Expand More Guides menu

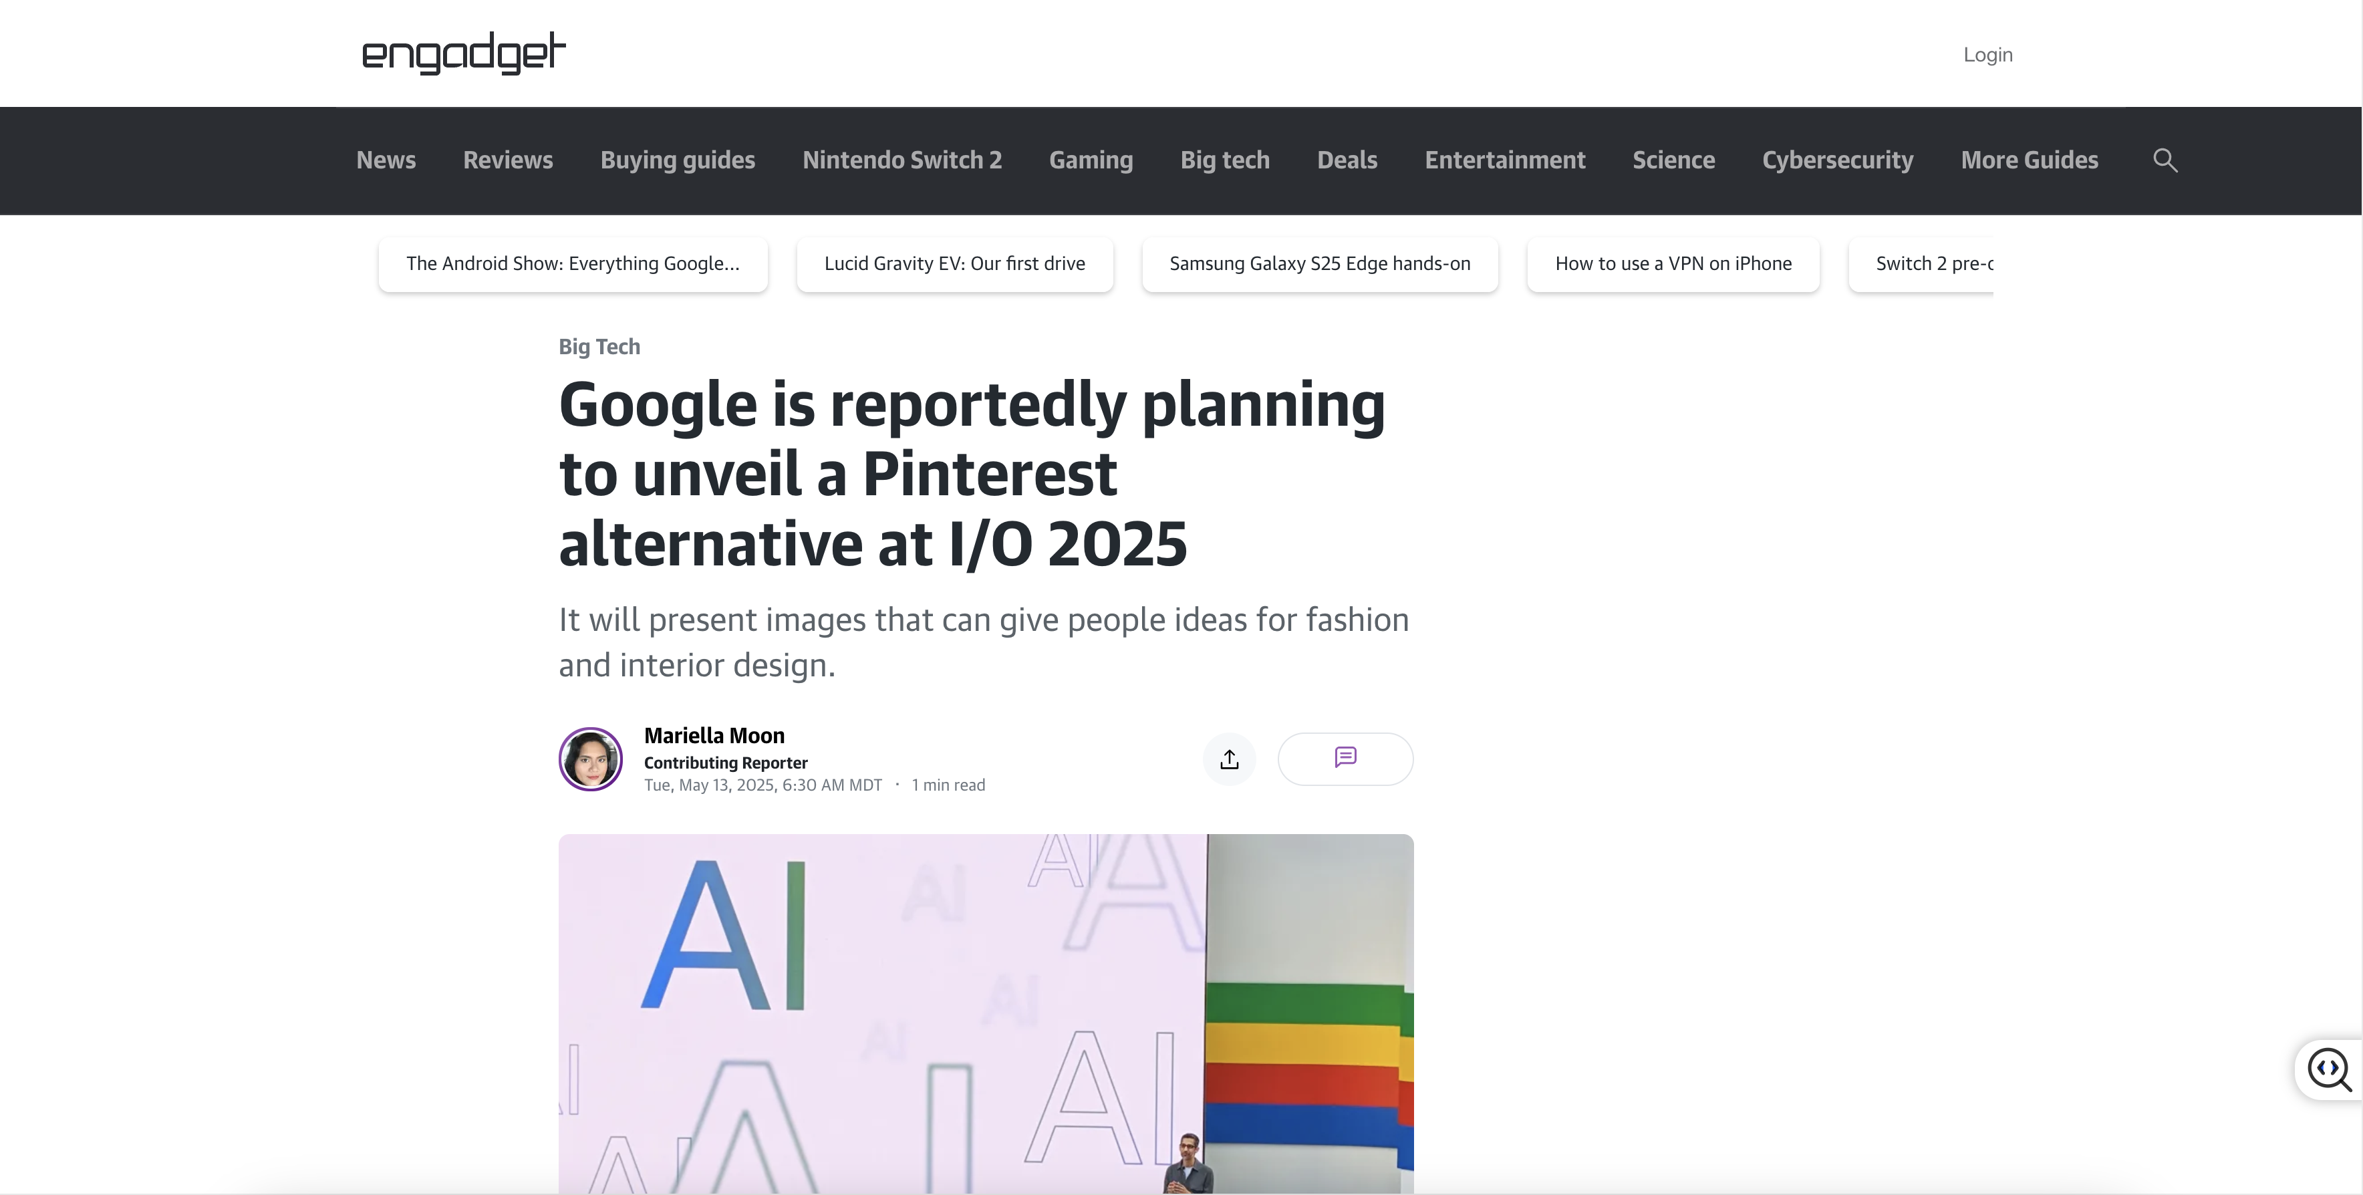tap(2029, 160)
